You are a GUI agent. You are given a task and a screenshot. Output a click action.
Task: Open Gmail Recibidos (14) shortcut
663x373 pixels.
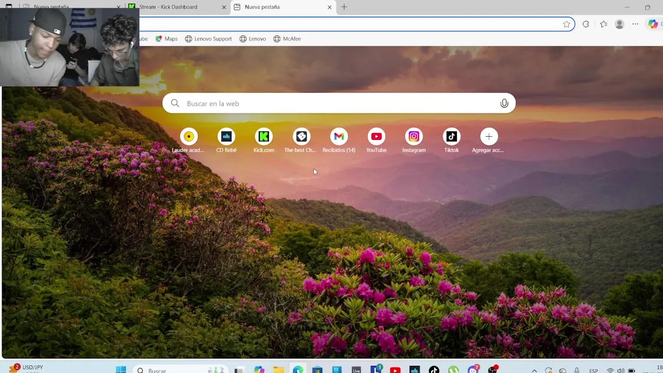(x=339, y=141)
